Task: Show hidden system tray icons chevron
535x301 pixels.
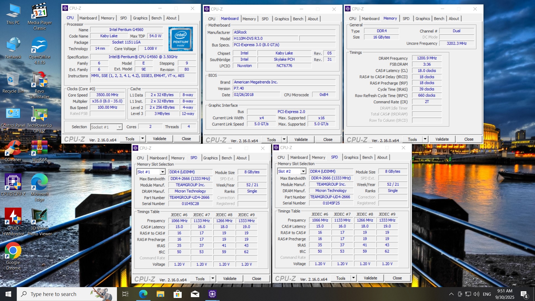Action: 451,294
